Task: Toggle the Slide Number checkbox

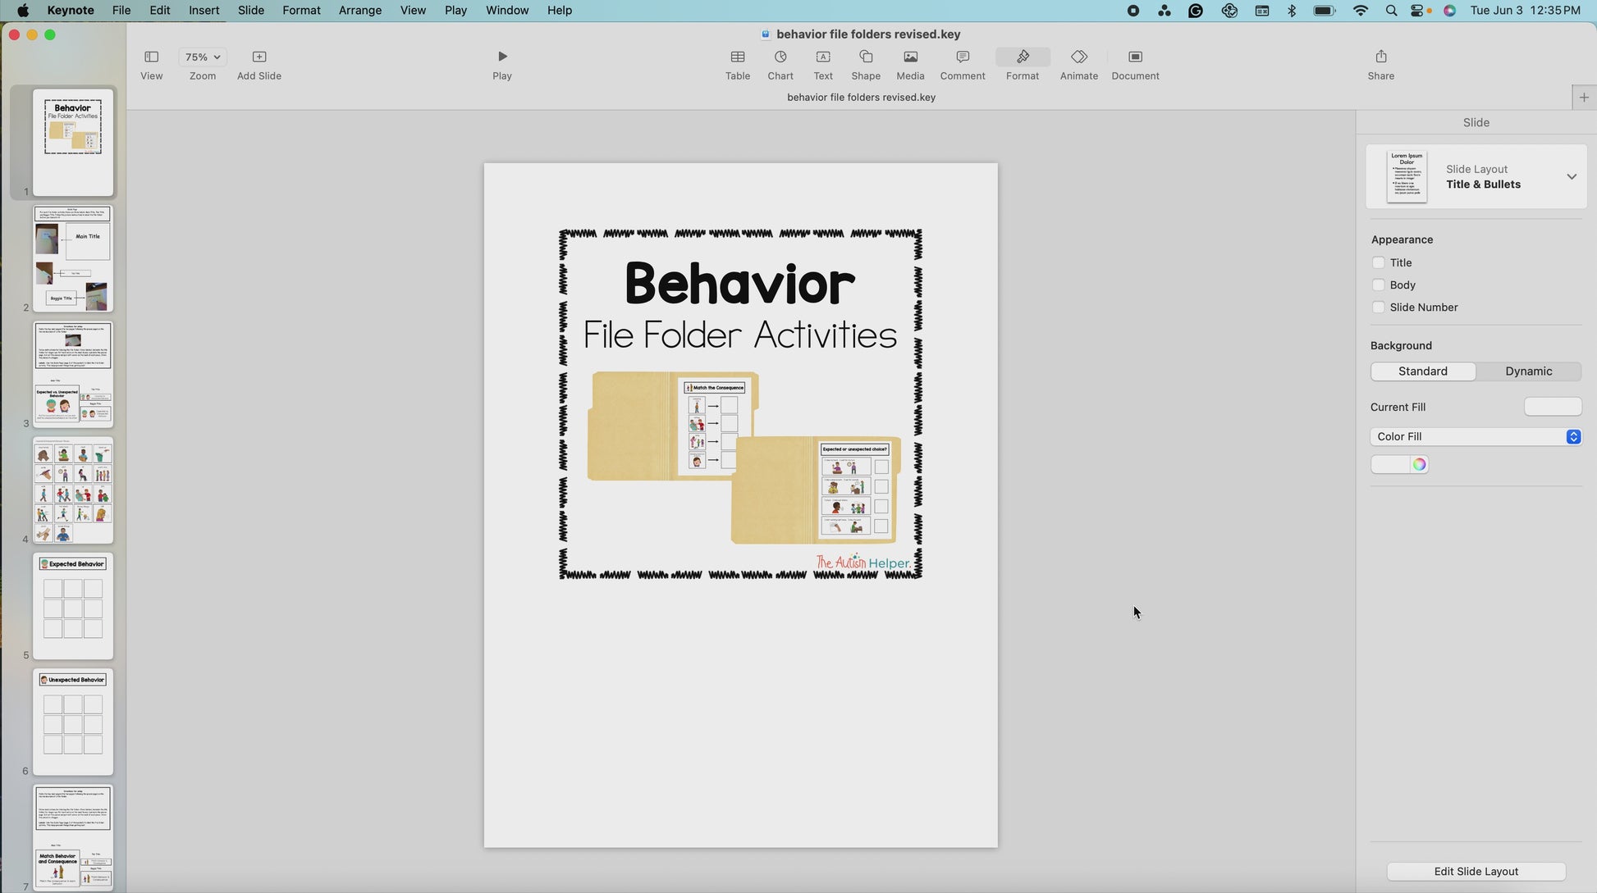Action: point(1379,308)
